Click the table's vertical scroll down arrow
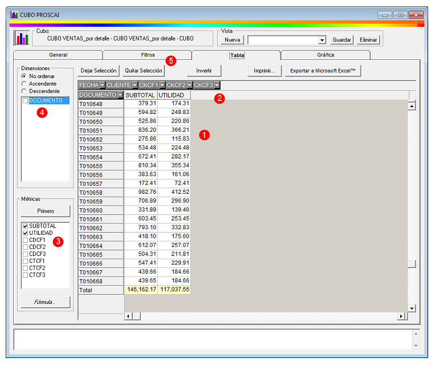This screenshot has height=366, width=435. point(412,308)
